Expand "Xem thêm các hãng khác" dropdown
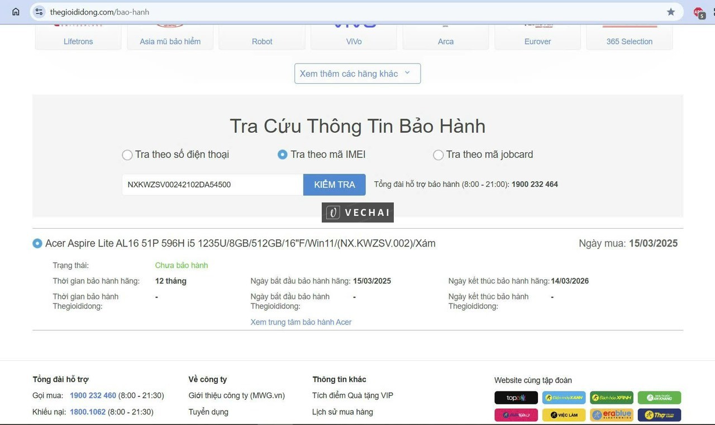Viewport: 715px width, 425px height. point(357,74)
